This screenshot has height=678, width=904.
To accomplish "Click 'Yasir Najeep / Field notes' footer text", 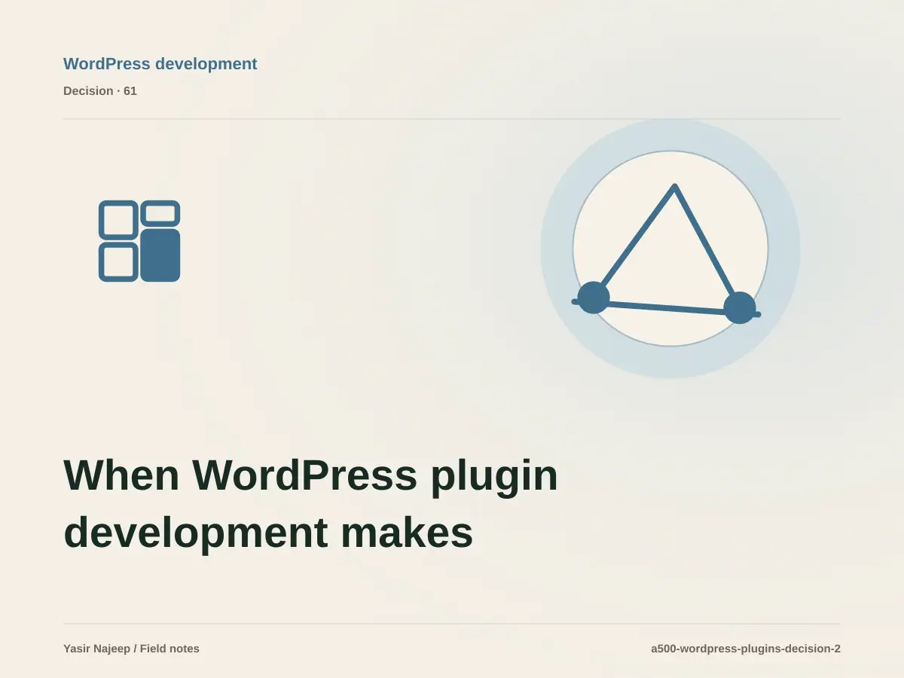I will [132, 649].
